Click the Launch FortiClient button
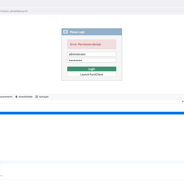Image resolution: width=184 pixels, height=184 pixels. 92,75
